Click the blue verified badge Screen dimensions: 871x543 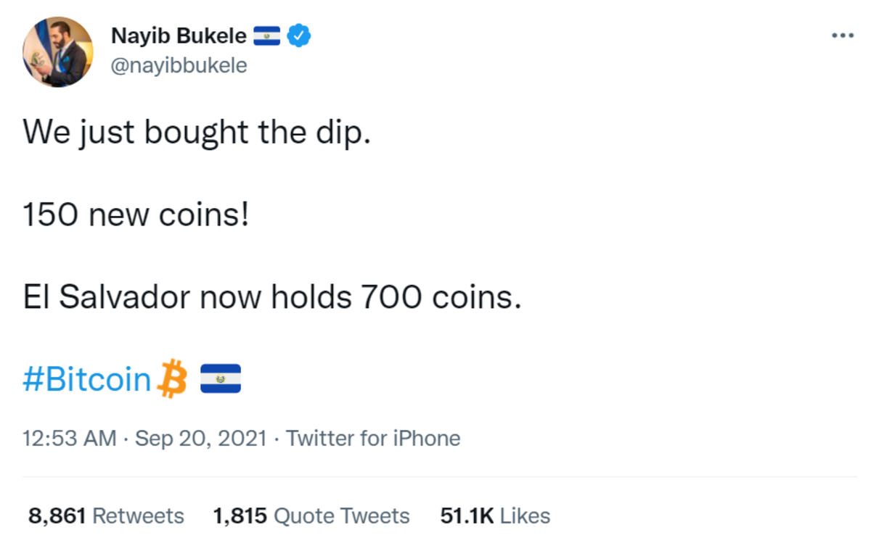pyautogui.click(x=299, y=35)
